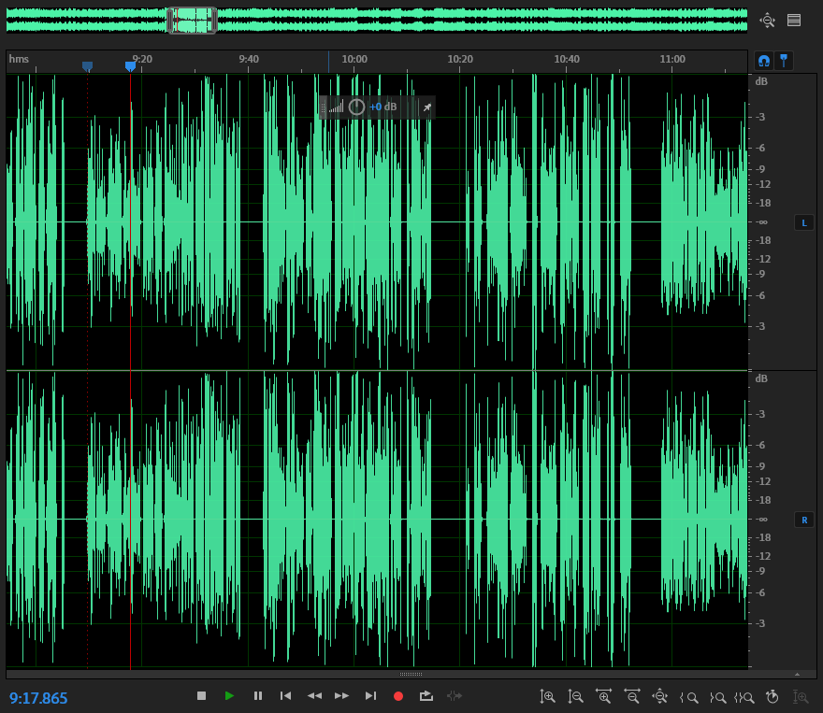Click the 10:00 mark on the timeline ruler
This screenshot has height=713, width=823.
point(354,59)
